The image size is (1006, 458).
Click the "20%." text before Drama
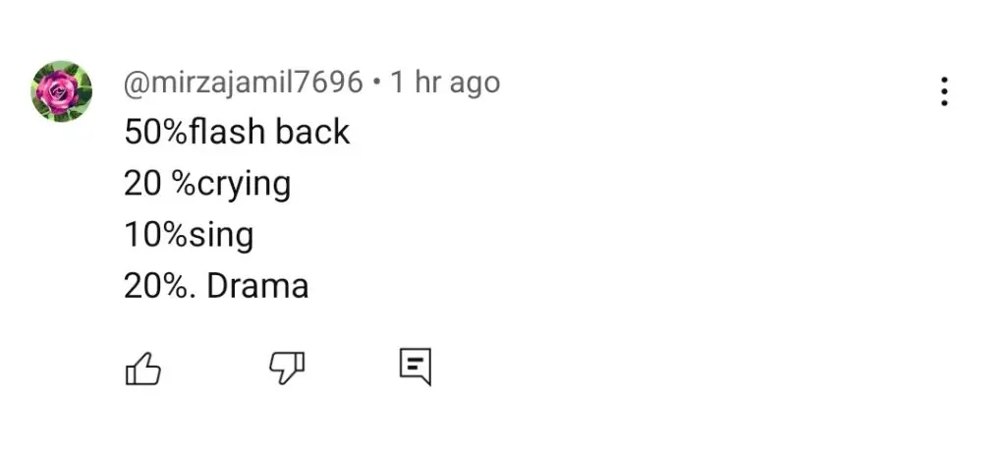(160, 285)
